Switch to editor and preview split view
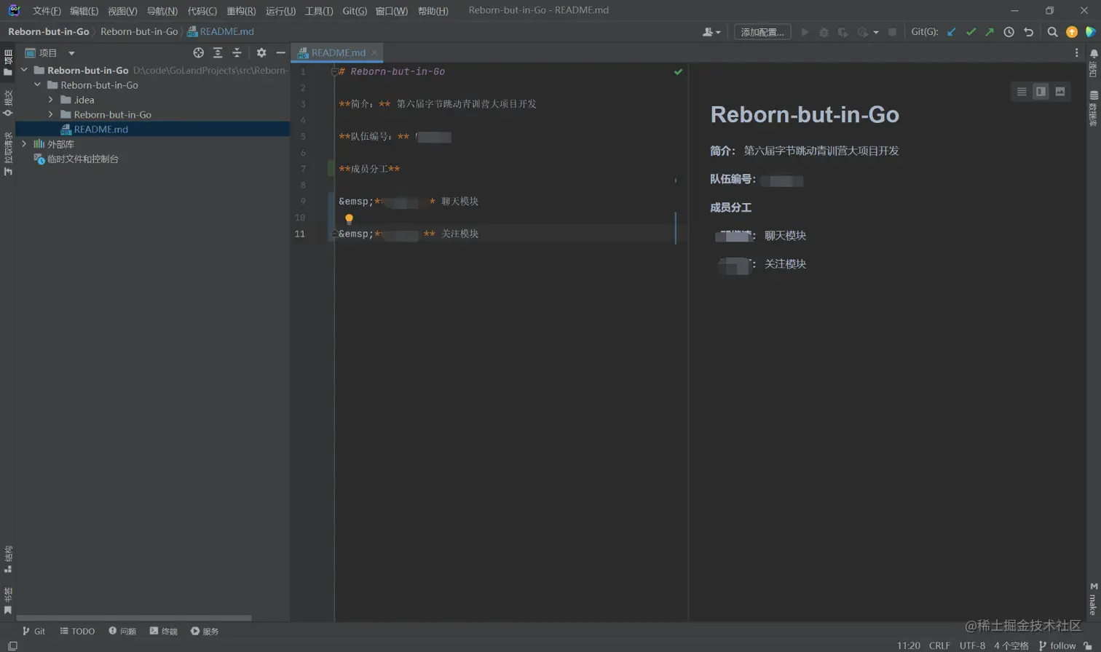Image resolution: width=1101 pixels, height=652 pixels. 1041,92
